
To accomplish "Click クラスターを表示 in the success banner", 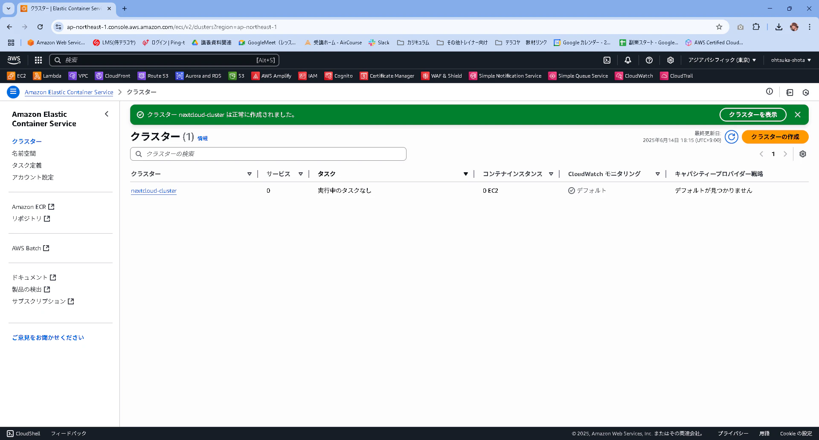I will 753,115.
